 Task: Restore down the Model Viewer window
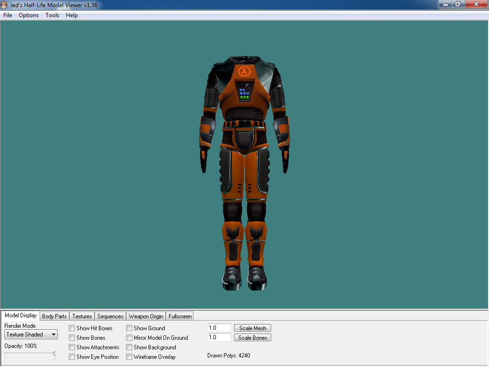point(458,4)
